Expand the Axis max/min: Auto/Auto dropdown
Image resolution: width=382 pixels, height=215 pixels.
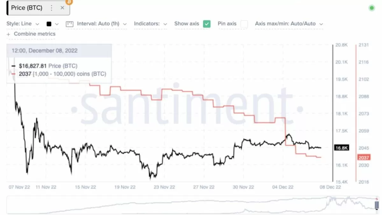tap(289, 24)
